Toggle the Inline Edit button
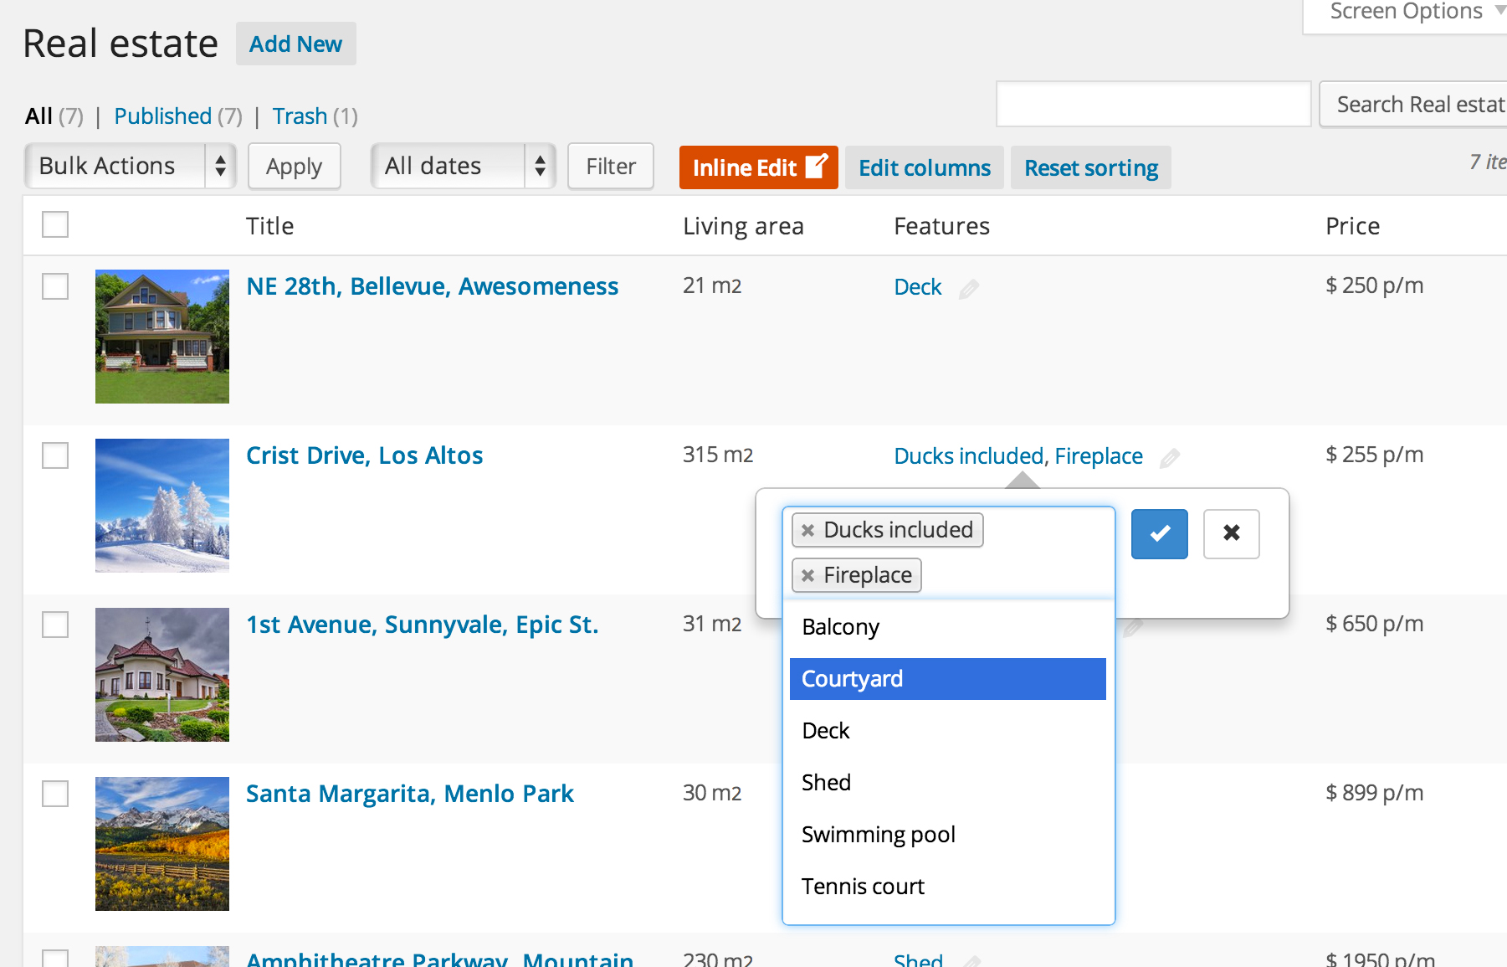The image size is (1507, 967). pos(758,167)
